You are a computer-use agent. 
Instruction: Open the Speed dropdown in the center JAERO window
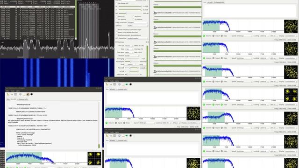147,123
